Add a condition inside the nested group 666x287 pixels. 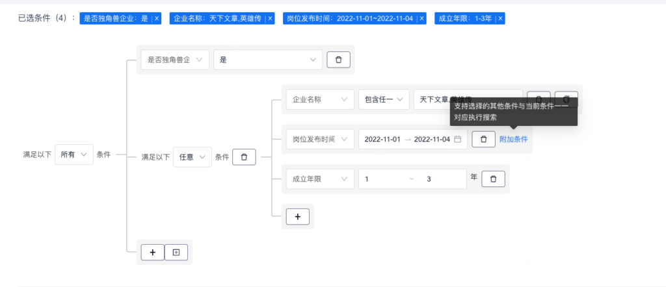tap(297, 217)
